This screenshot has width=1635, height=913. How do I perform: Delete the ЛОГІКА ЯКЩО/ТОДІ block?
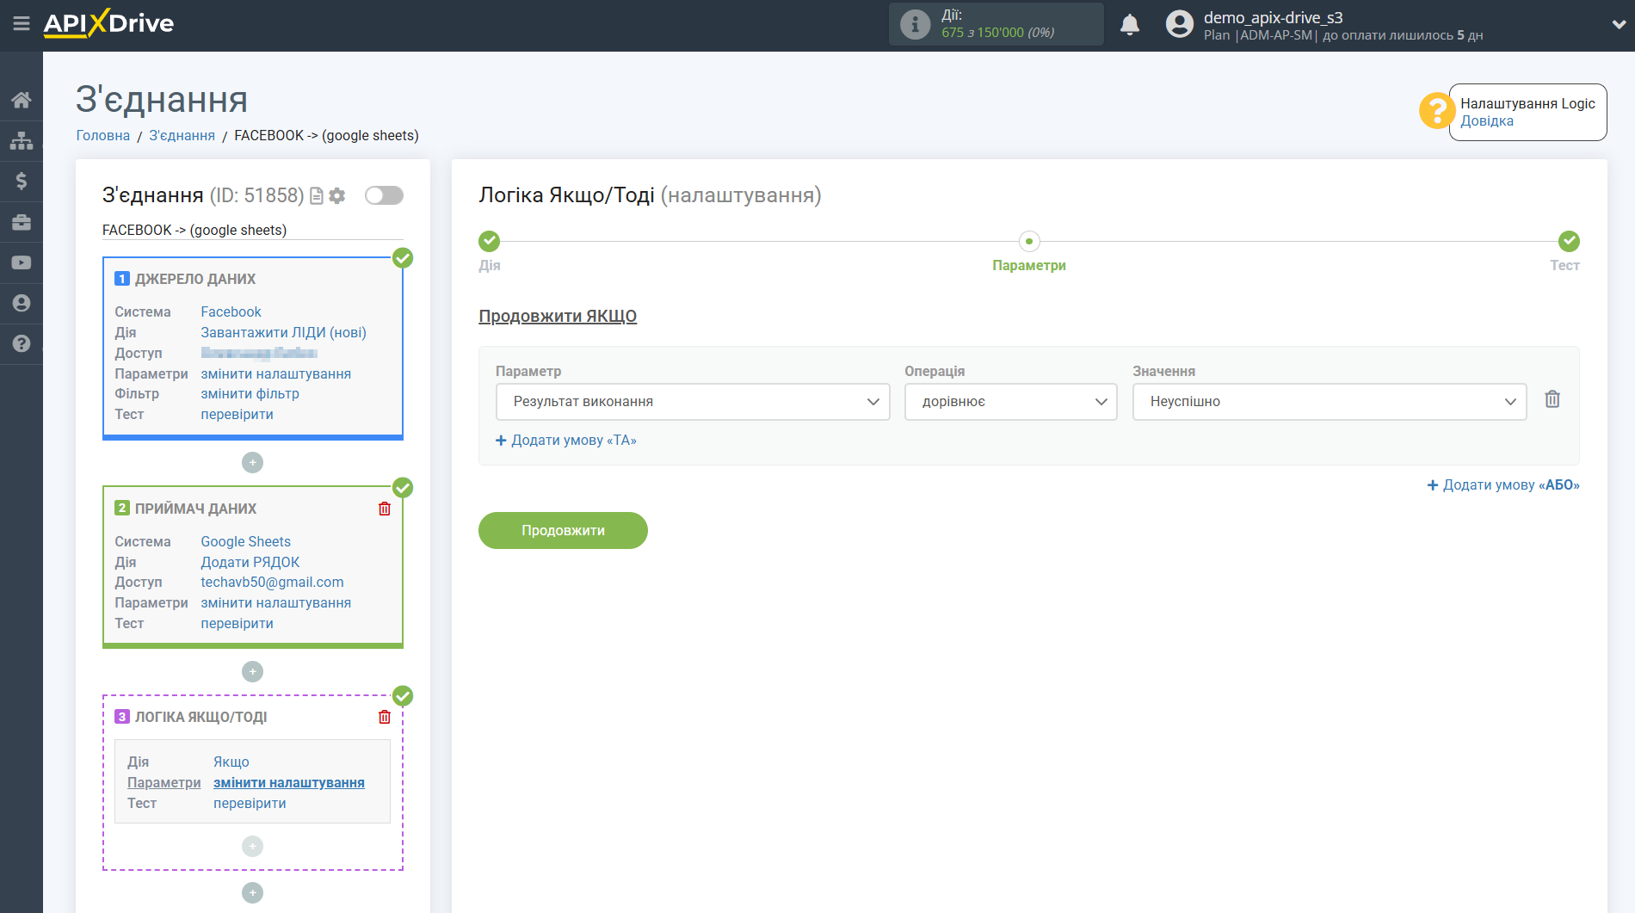point(385,717)
